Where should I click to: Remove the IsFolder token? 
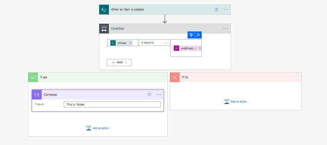click(x=131, y=43)
